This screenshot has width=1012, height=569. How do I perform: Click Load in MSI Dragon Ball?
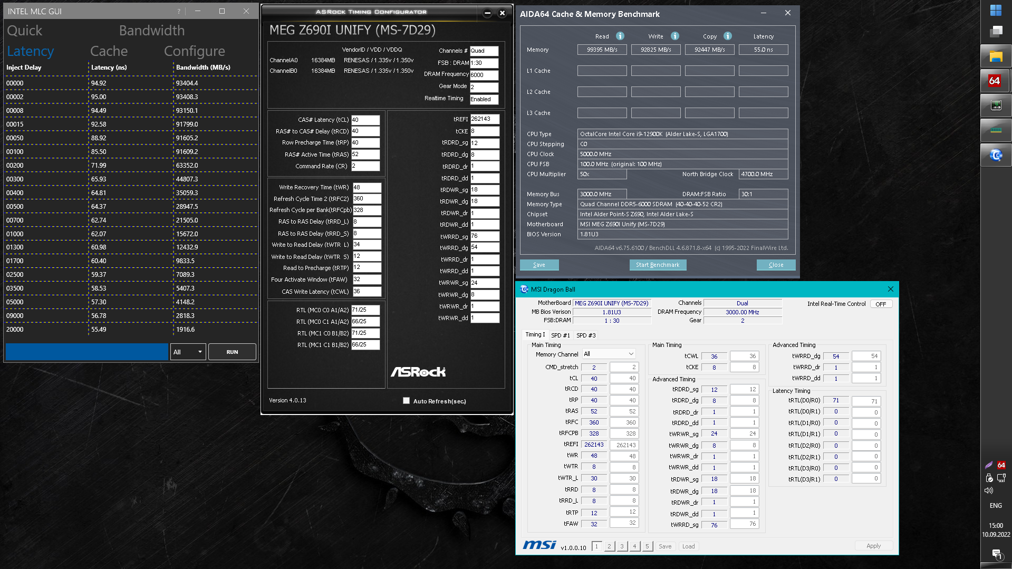(688, 546)
